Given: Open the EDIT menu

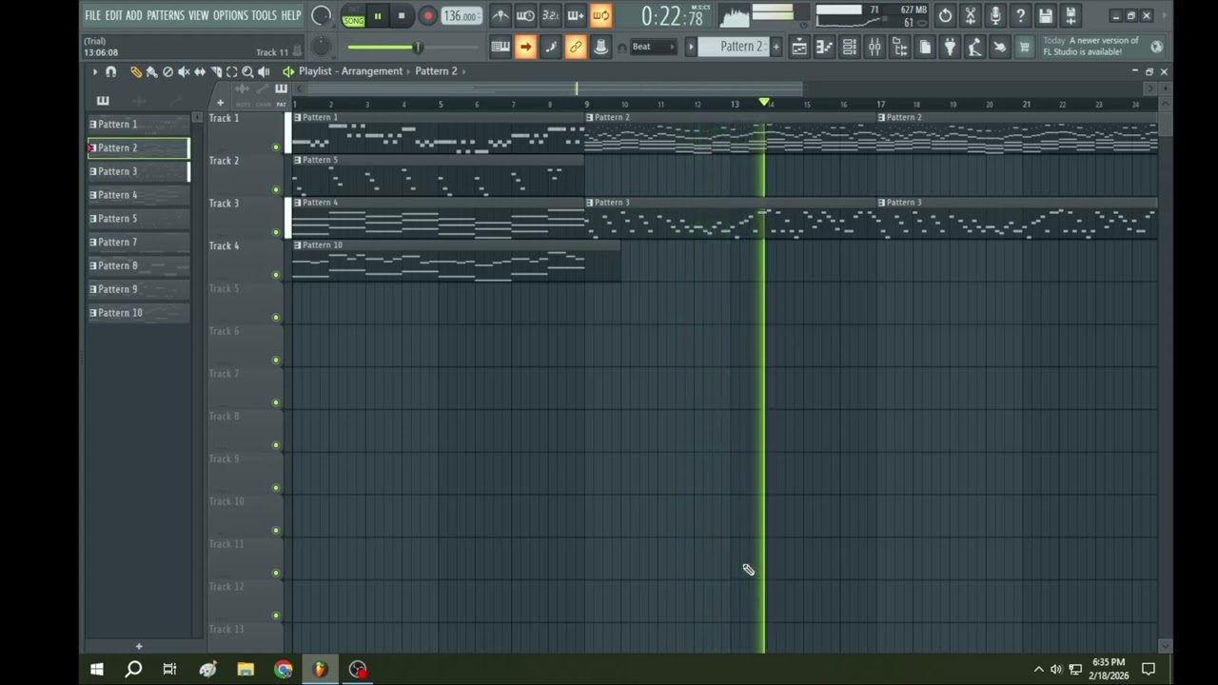Looking at the screenshot, I should [x=113, y=15].
